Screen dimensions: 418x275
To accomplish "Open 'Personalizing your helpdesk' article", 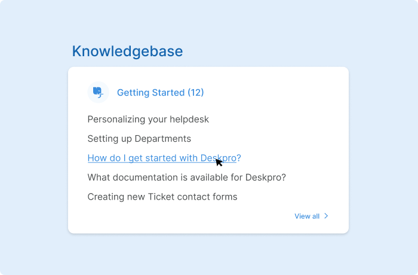I will [x=148, y=119].
